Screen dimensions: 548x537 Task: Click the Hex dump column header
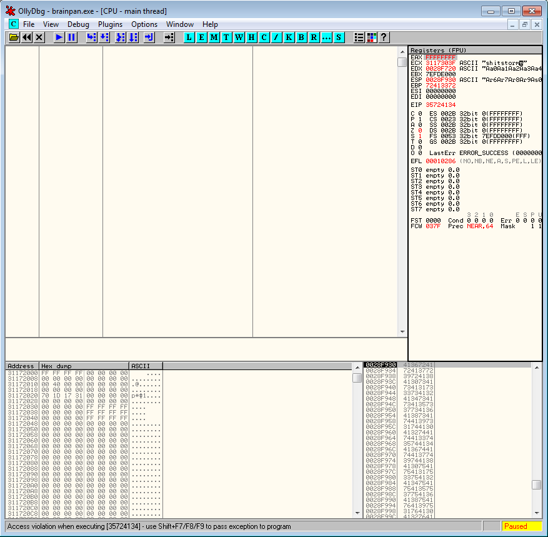click(84, 366)
